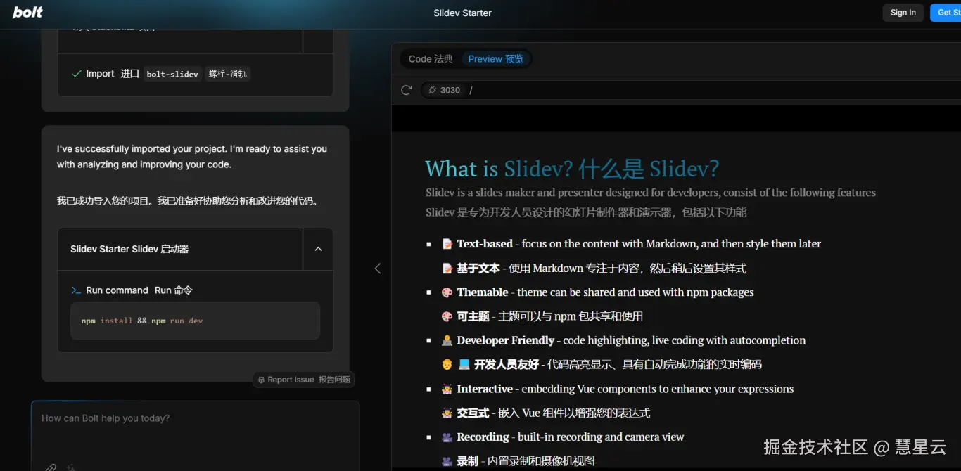Click the enhance prompt sparkle icon

pyautogui.click(x=70, y=467)
